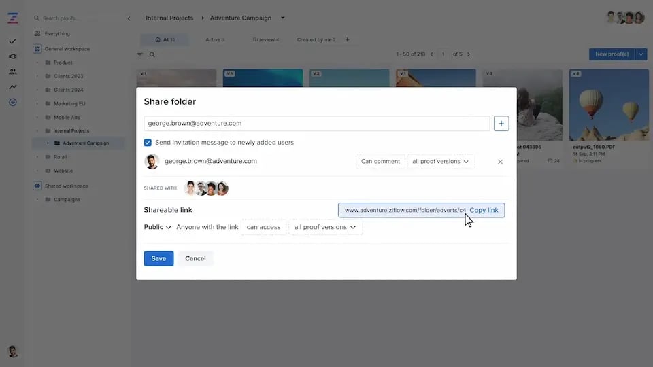Viewport: 653px width, 367px height.
Task: Select the Clients 2024 folder
Action: (68, 90)
